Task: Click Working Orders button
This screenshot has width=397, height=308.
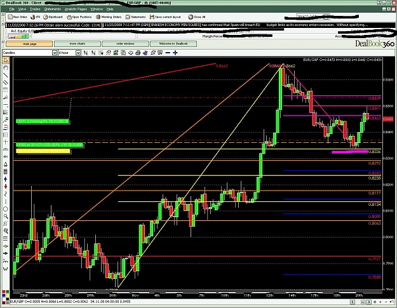Action: click(109, 17)
